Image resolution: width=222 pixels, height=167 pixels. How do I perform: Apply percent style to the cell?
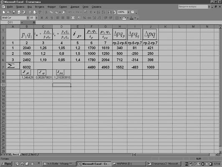tap(84, 18)
